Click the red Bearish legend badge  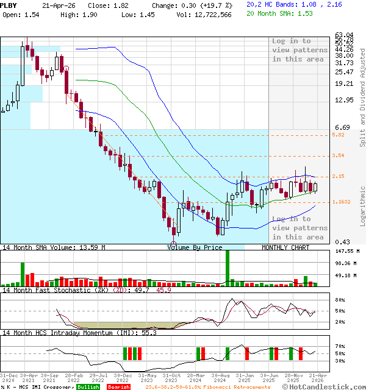coord(118,386)
